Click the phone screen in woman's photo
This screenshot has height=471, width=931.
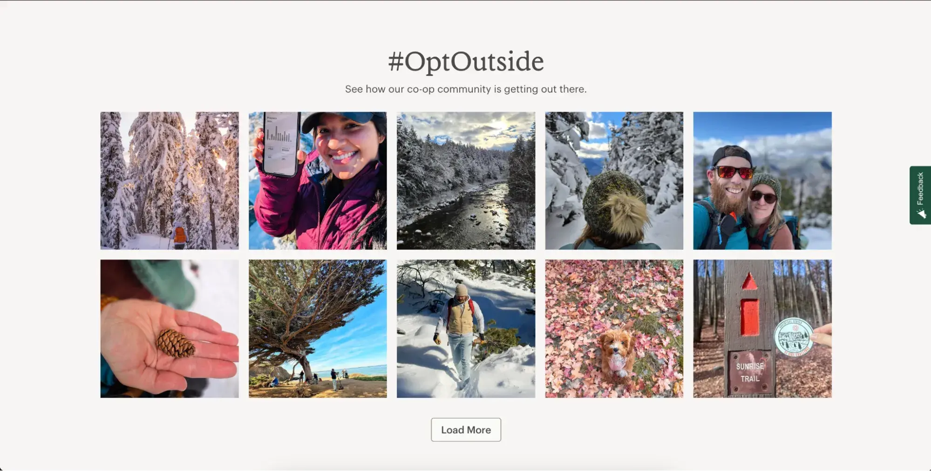pos(281,144)
